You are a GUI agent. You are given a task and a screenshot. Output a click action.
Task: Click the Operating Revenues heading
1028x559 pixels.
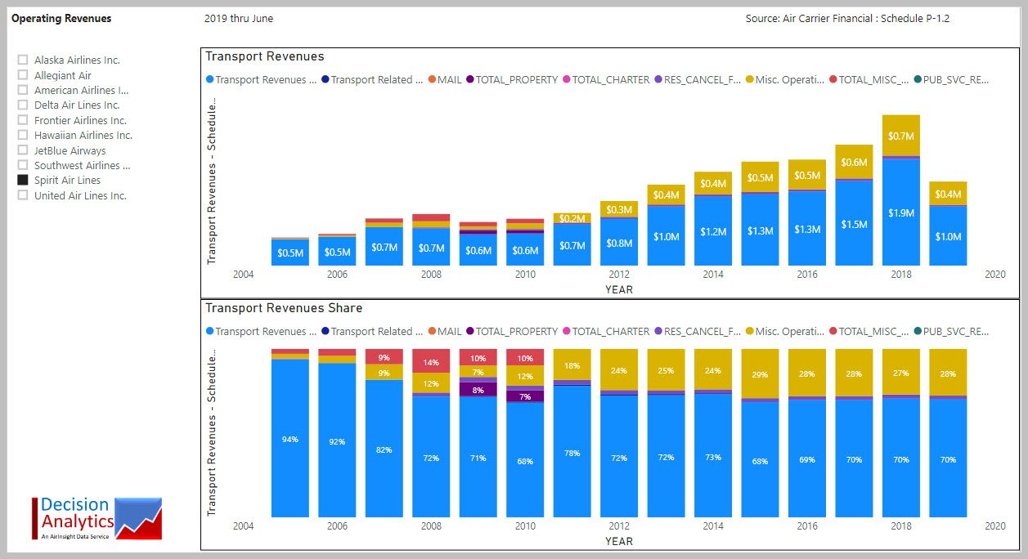pos(61,18)
